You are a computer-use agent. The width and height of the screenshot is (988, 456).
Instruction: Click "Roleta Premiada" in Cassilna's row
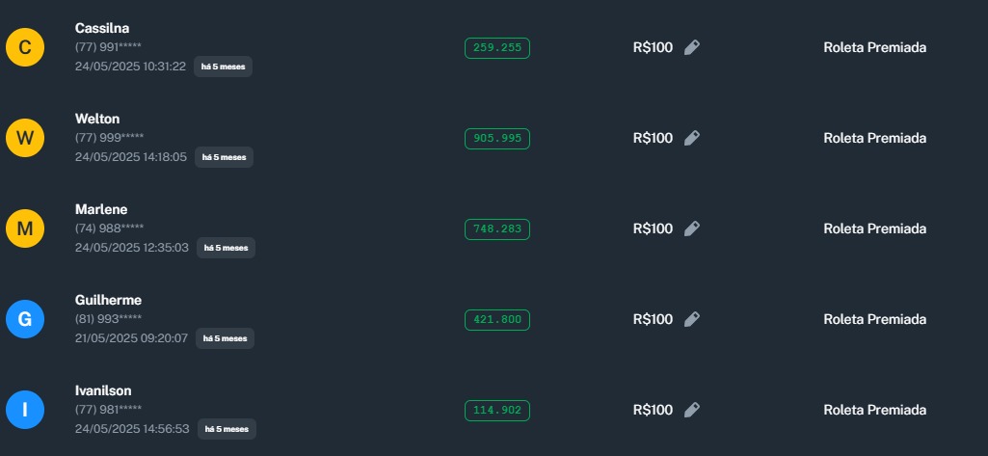874,47
